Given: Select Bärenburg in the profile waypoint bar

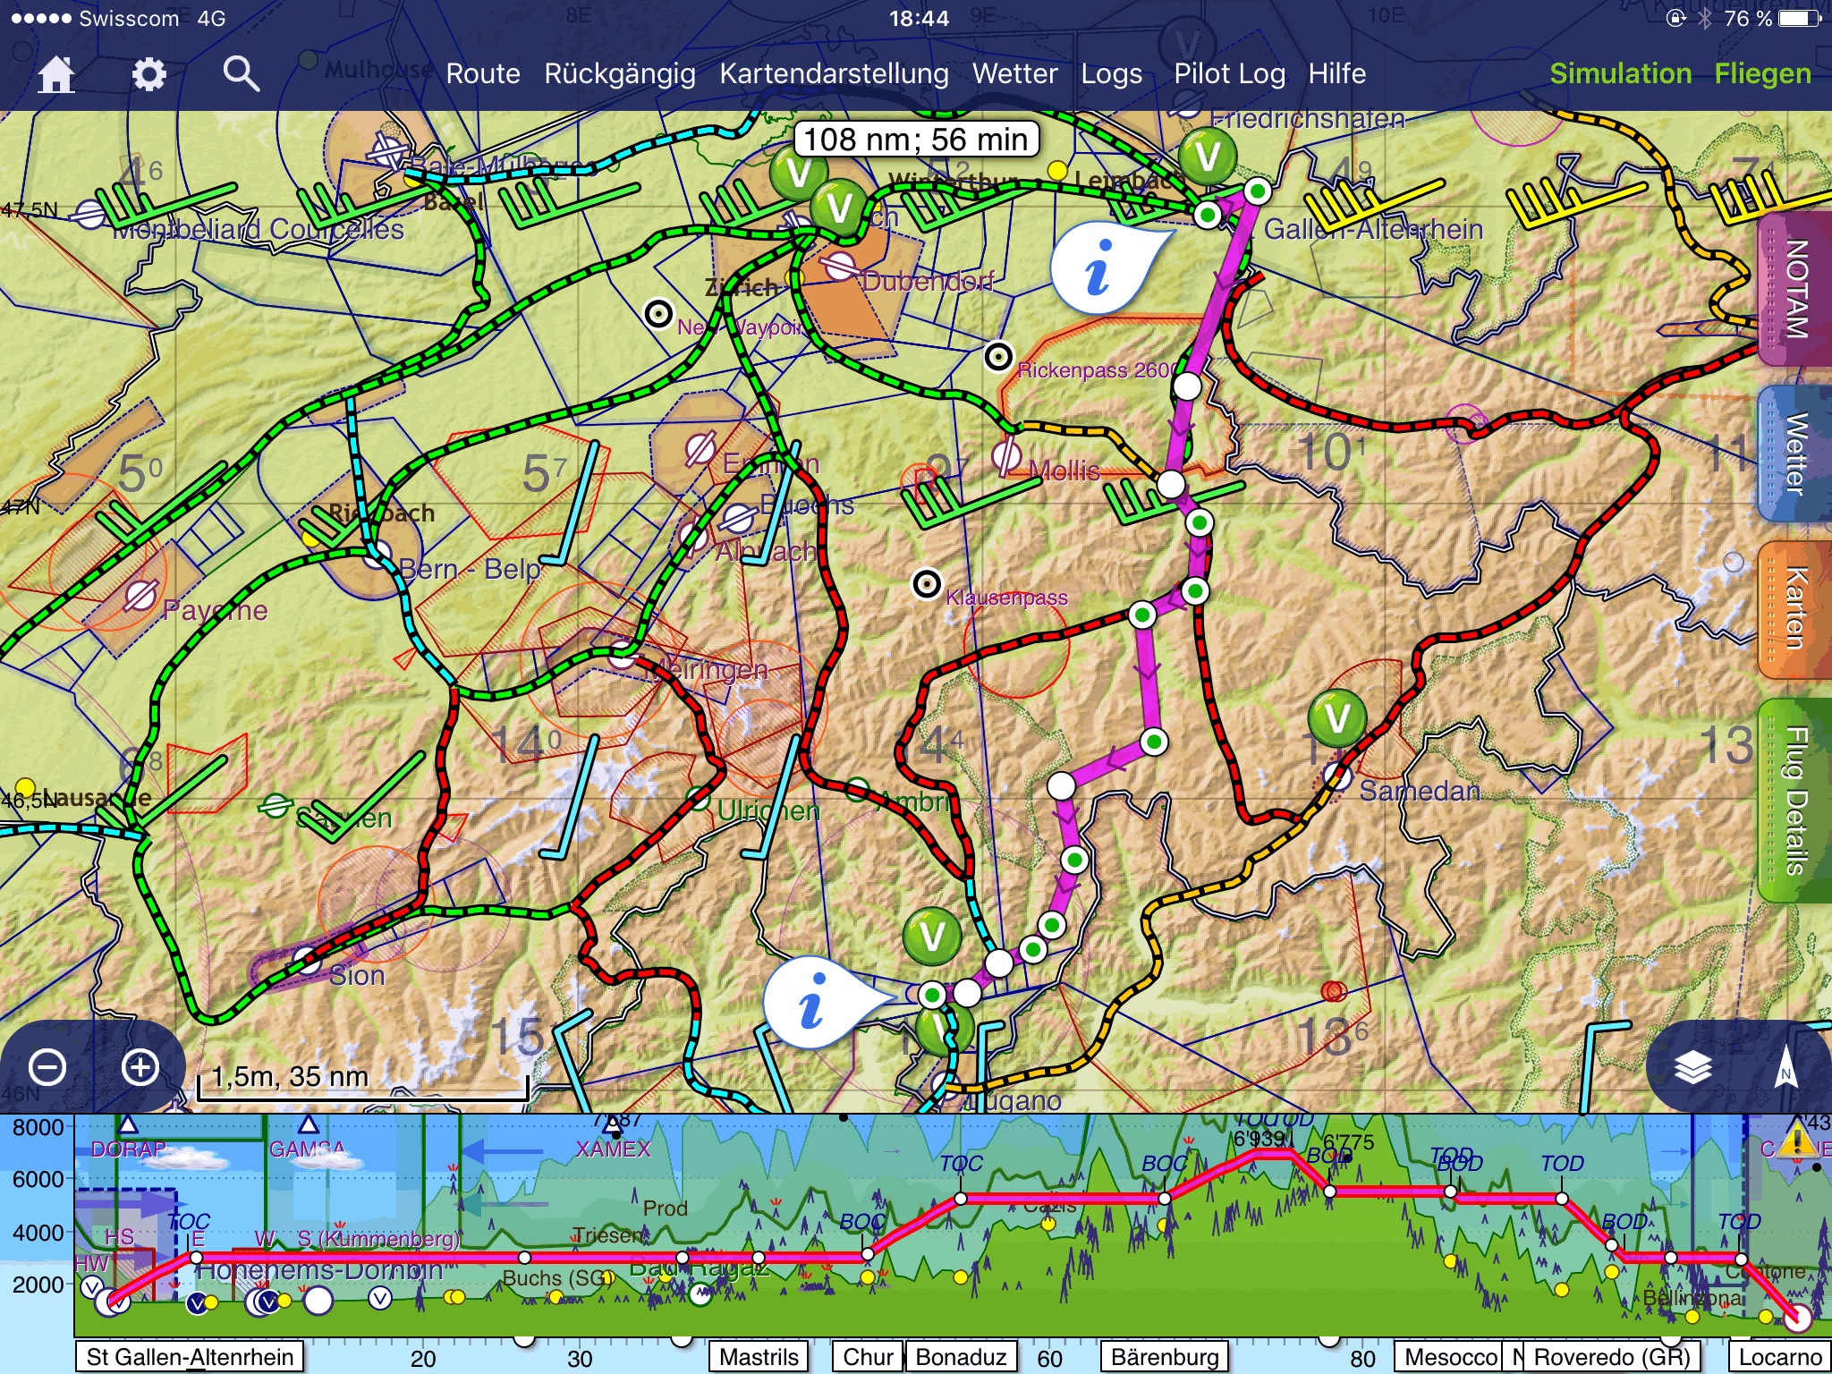Looking at the screenshot, I should pos(1165,1357).
